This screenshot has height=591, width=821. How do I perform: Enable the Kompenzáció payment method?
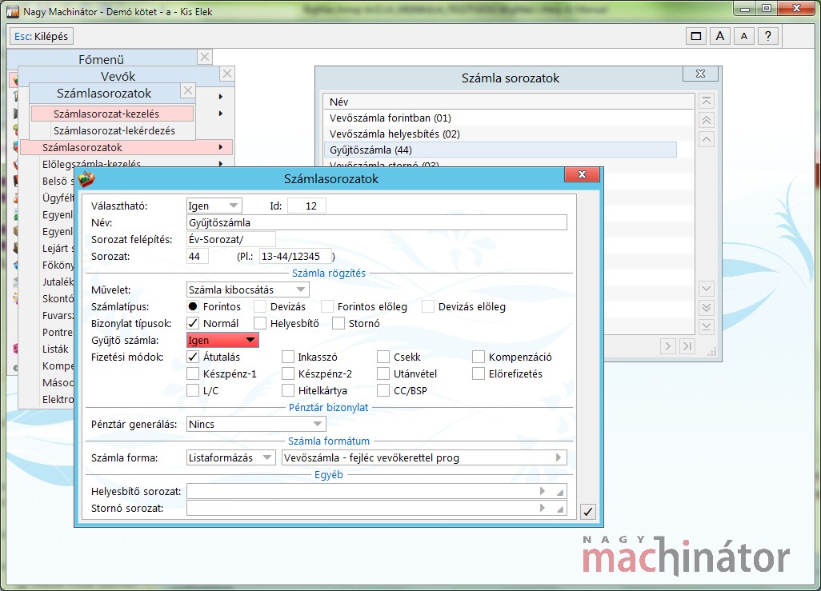[x=479, y=357]
